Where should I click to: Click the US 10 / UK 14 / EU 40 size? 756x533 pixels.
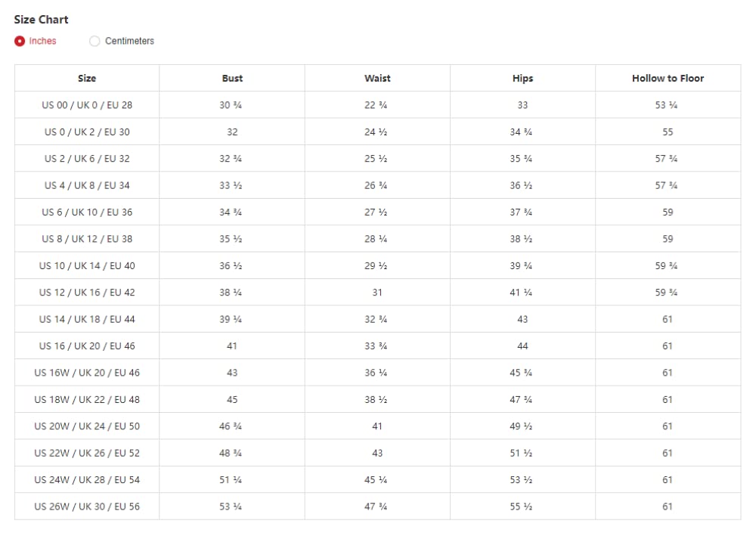click(87, 266)
